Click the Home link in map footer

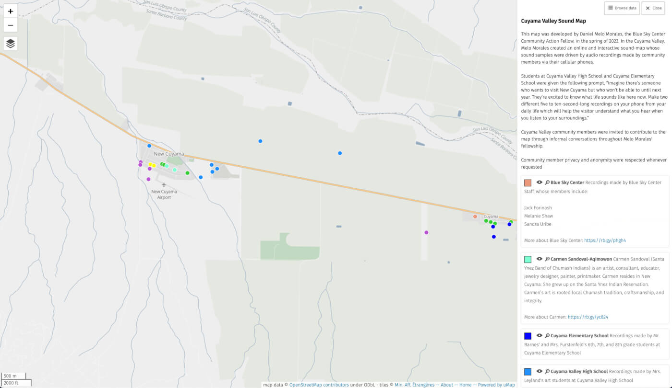tap(465, 385)
